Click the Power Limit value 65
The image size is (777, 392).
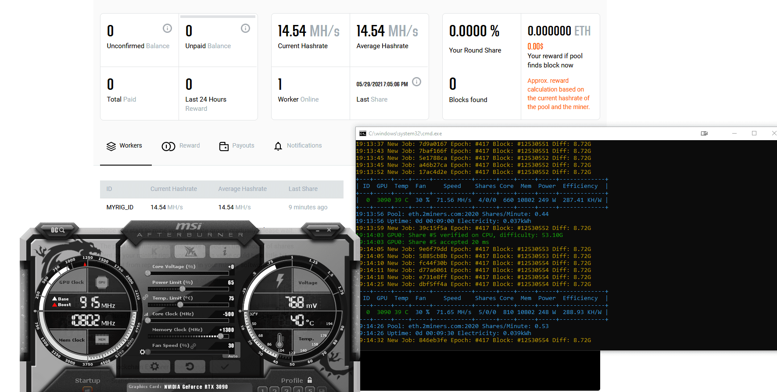pos(231,283)
